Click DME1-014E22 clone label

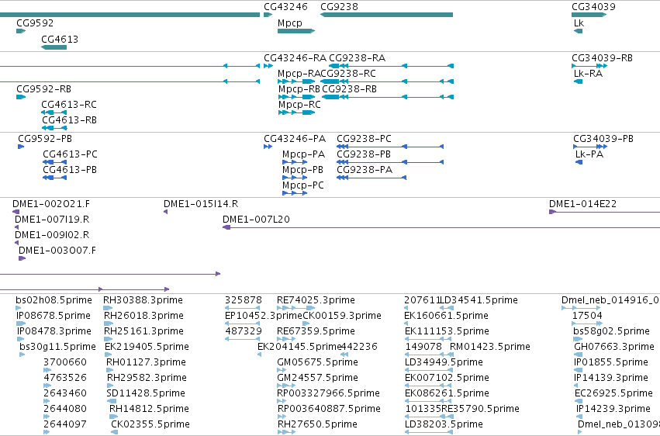[x=582, y=204]
